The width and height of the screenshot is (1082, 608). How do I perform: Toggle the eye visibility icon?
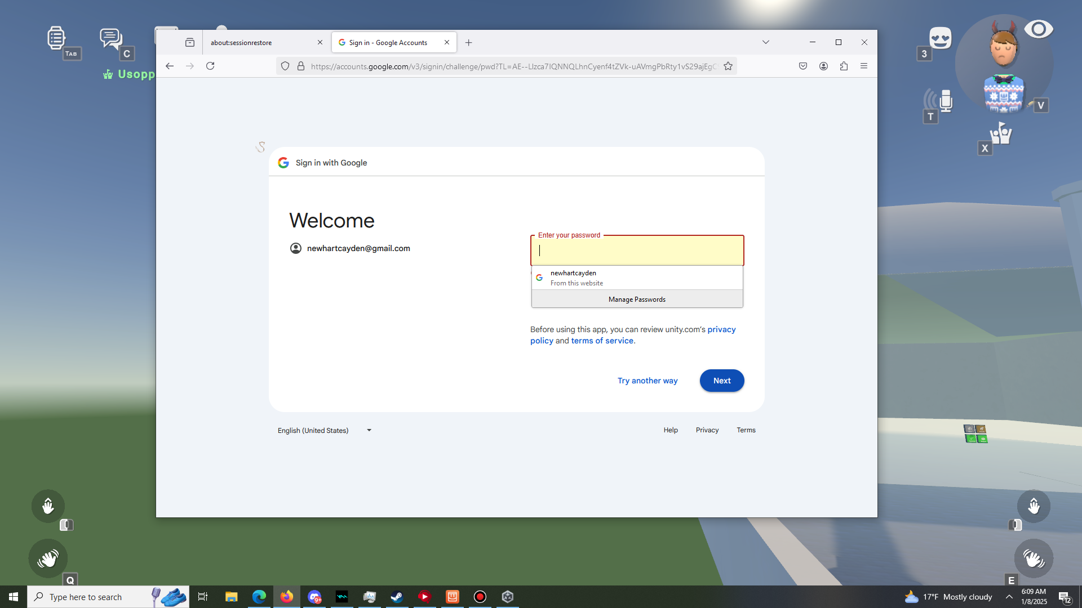(x=1038, y=29)
